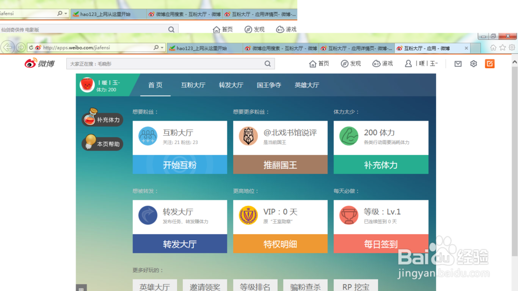Image resolution: width=518 pixels, height=291 pixels.
Task: Open the Weibo messages envelope icon
Action: pyautogui.click(x=458, y=64)
